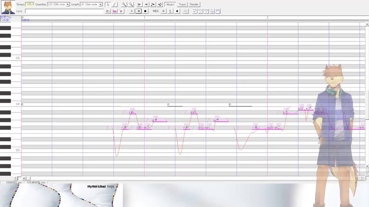The height and width of the screenshot is (207, 369).
Task: Click the converging arrows select icon
Action: coord(153,5)
